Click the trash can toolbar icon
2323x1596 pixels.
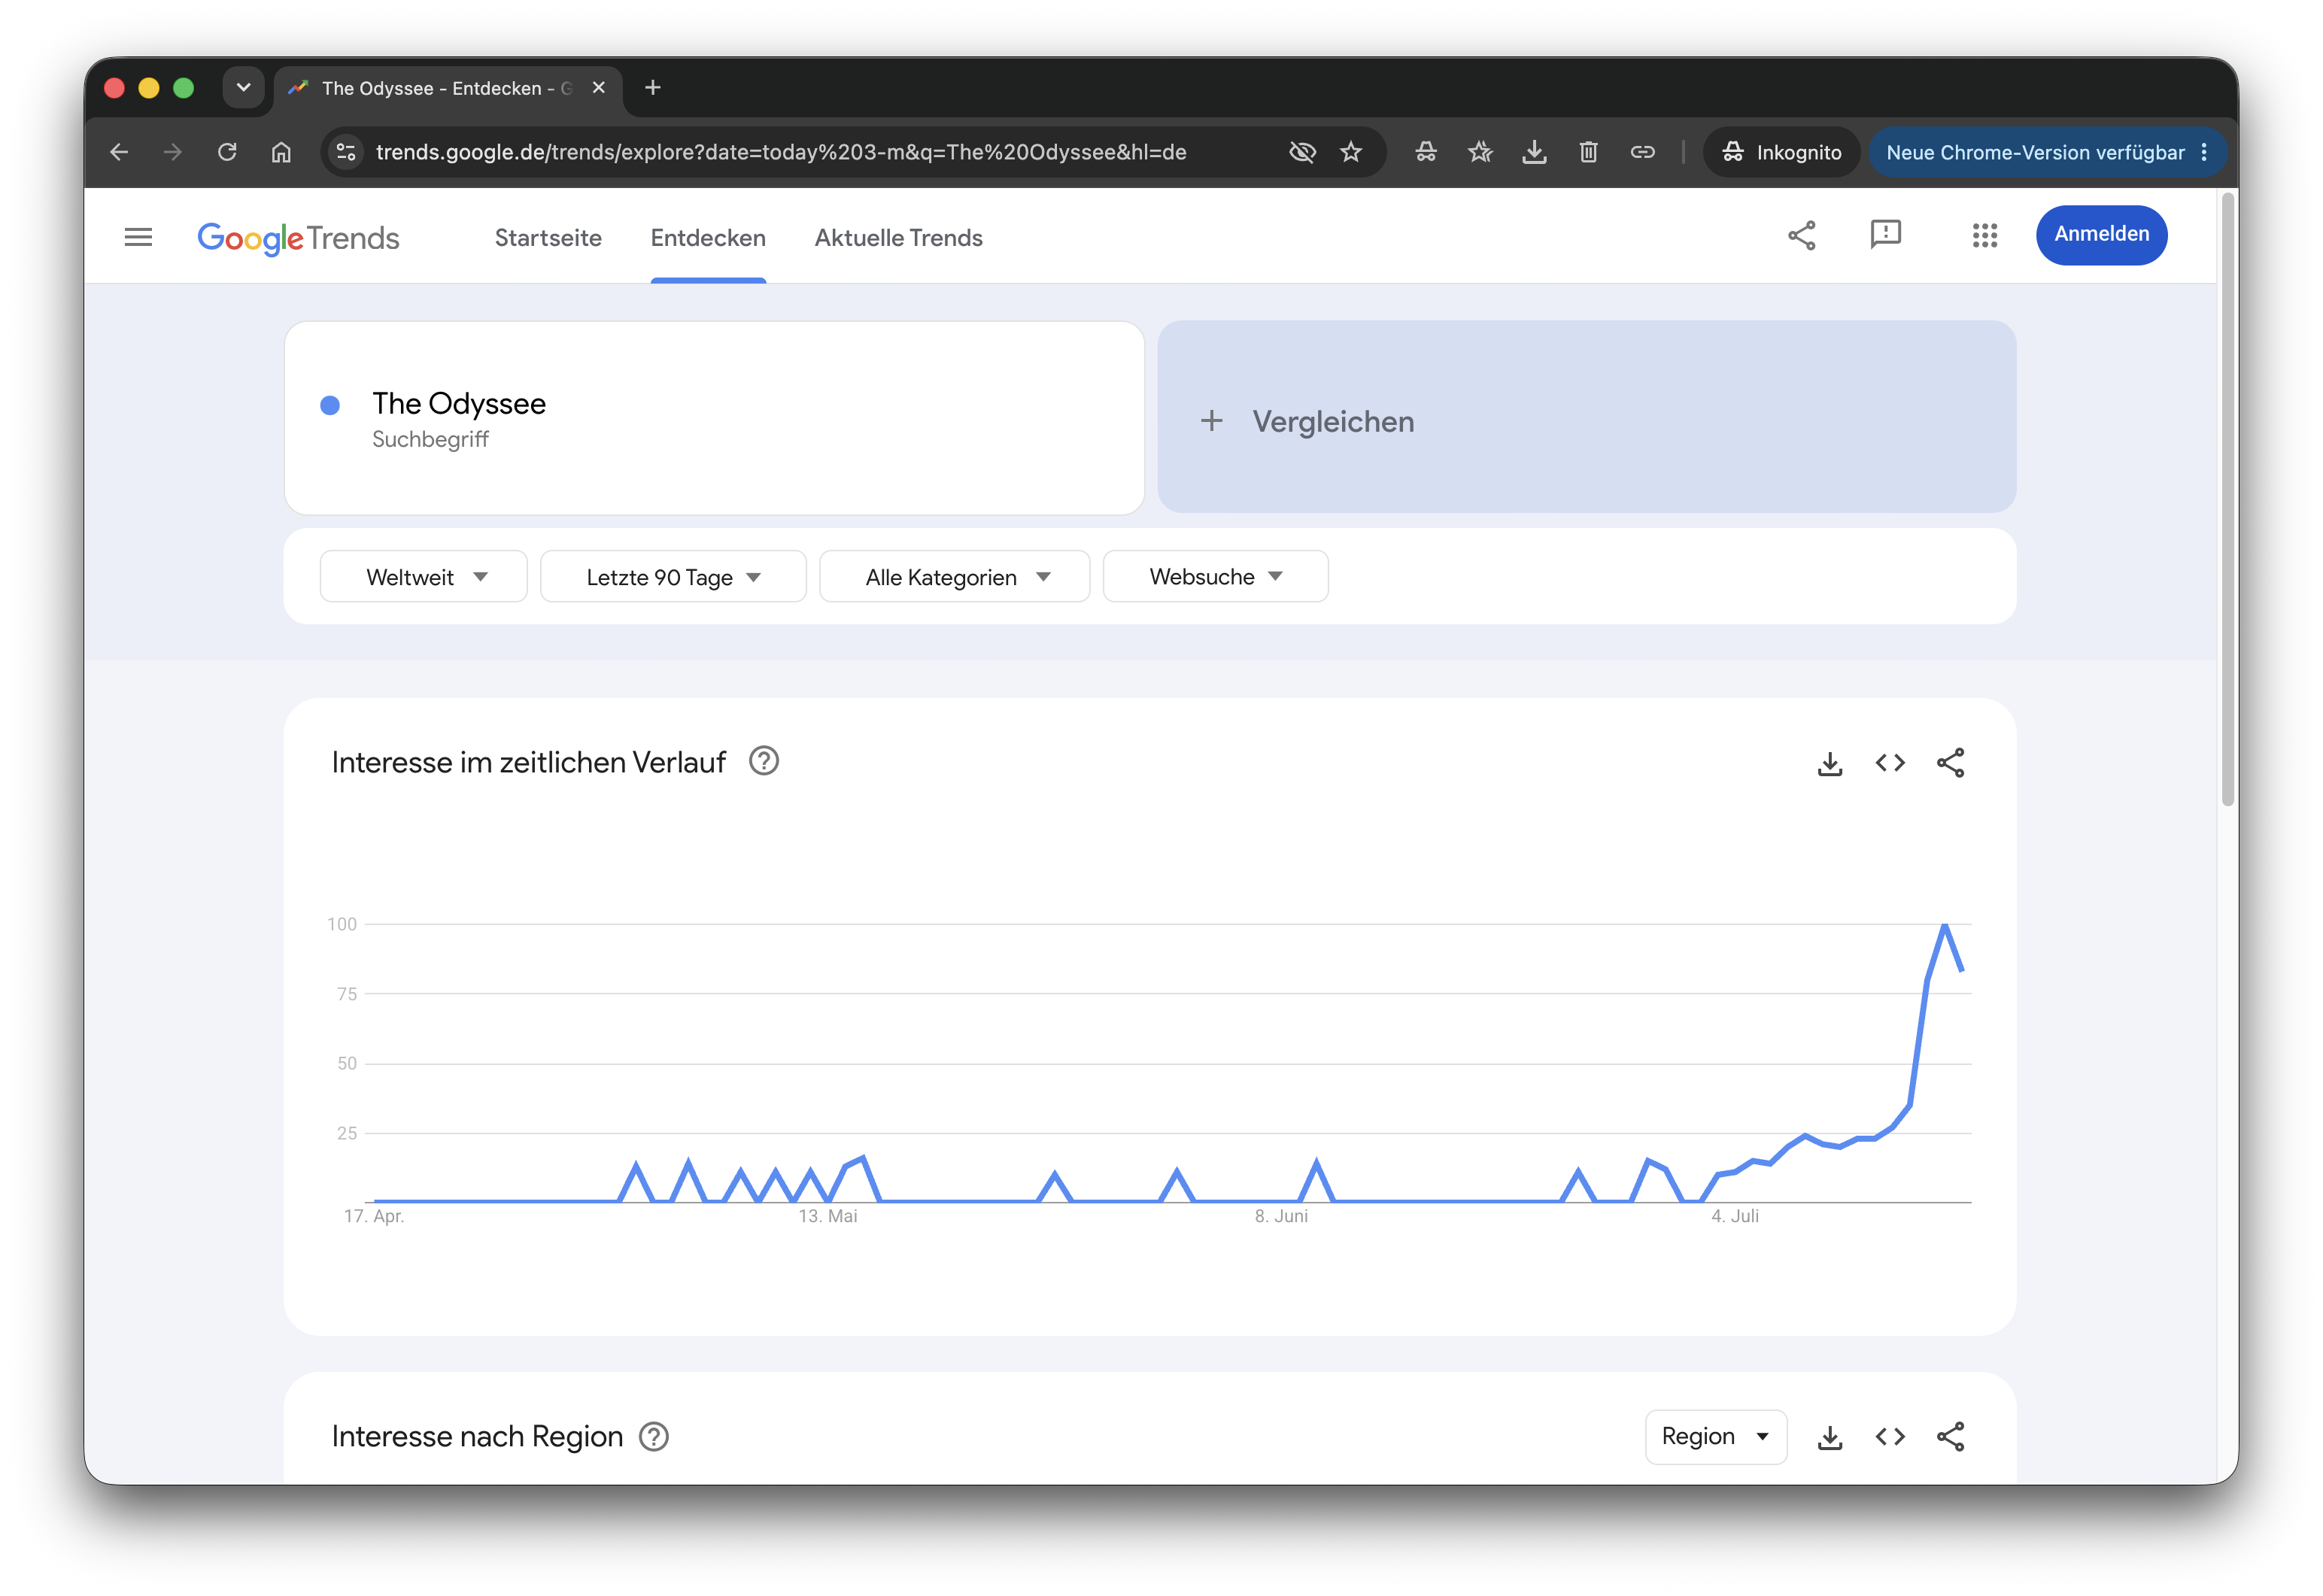(1588, 152)
